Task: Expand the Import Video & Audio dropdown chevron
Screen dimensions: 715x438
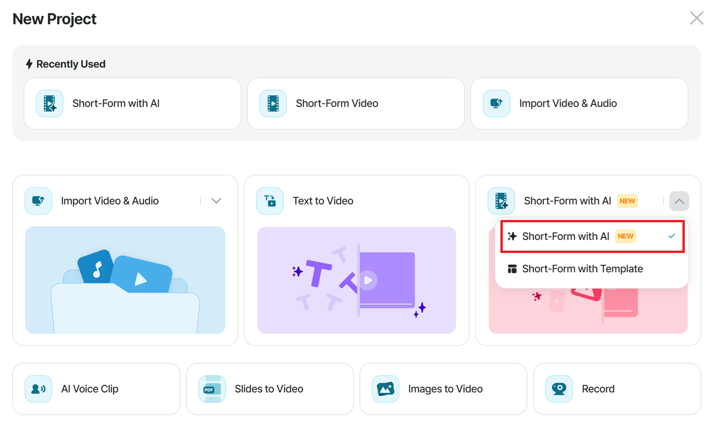Action: 216,201
